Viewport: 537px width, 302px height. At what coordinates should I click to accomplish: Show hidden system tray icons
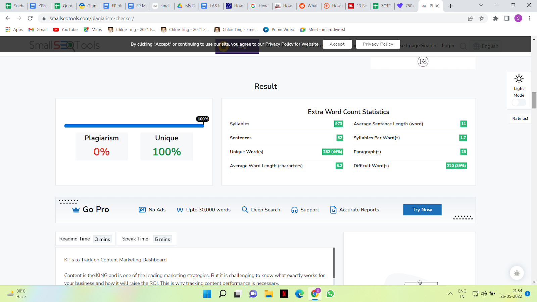click(450, 294)
